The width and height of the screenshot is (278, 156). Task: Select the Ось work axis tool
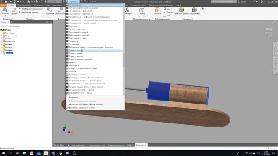[x=168, y=9]
